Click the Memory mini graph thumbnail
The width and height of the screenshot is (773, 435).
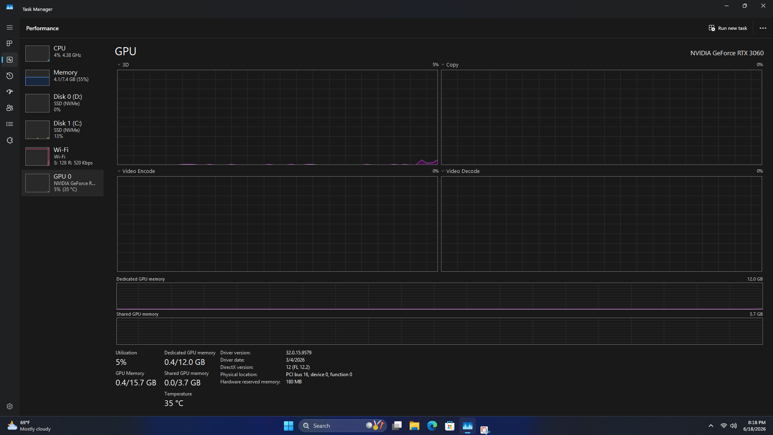37,77
